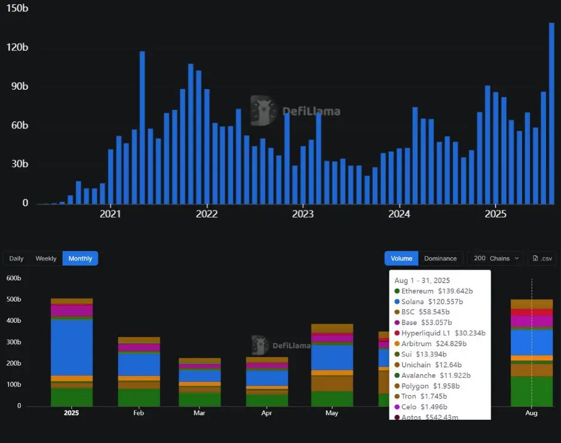Image resolution: width=561 pixels, height=443 pixels.
Task: Click tooltip text 'Solana $120.557b'
Action: point(432,301)
